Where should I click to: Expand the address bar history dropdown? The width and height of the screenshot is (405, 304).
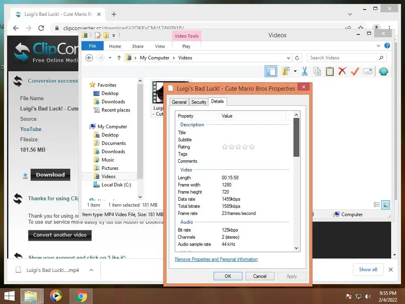tap(288, 58)
